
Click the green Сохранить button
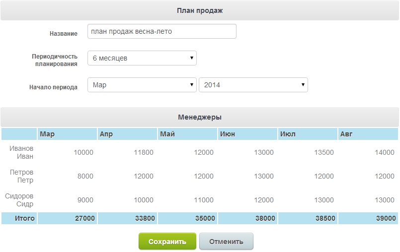(167, 242)
